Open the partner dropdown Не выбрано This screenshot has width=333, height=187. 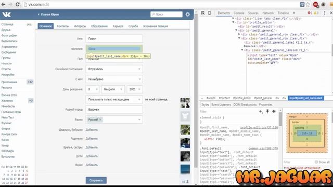(114, 79)
